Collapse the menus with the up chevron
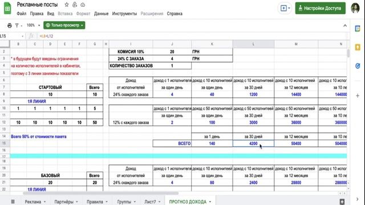 tap(345, 26)
